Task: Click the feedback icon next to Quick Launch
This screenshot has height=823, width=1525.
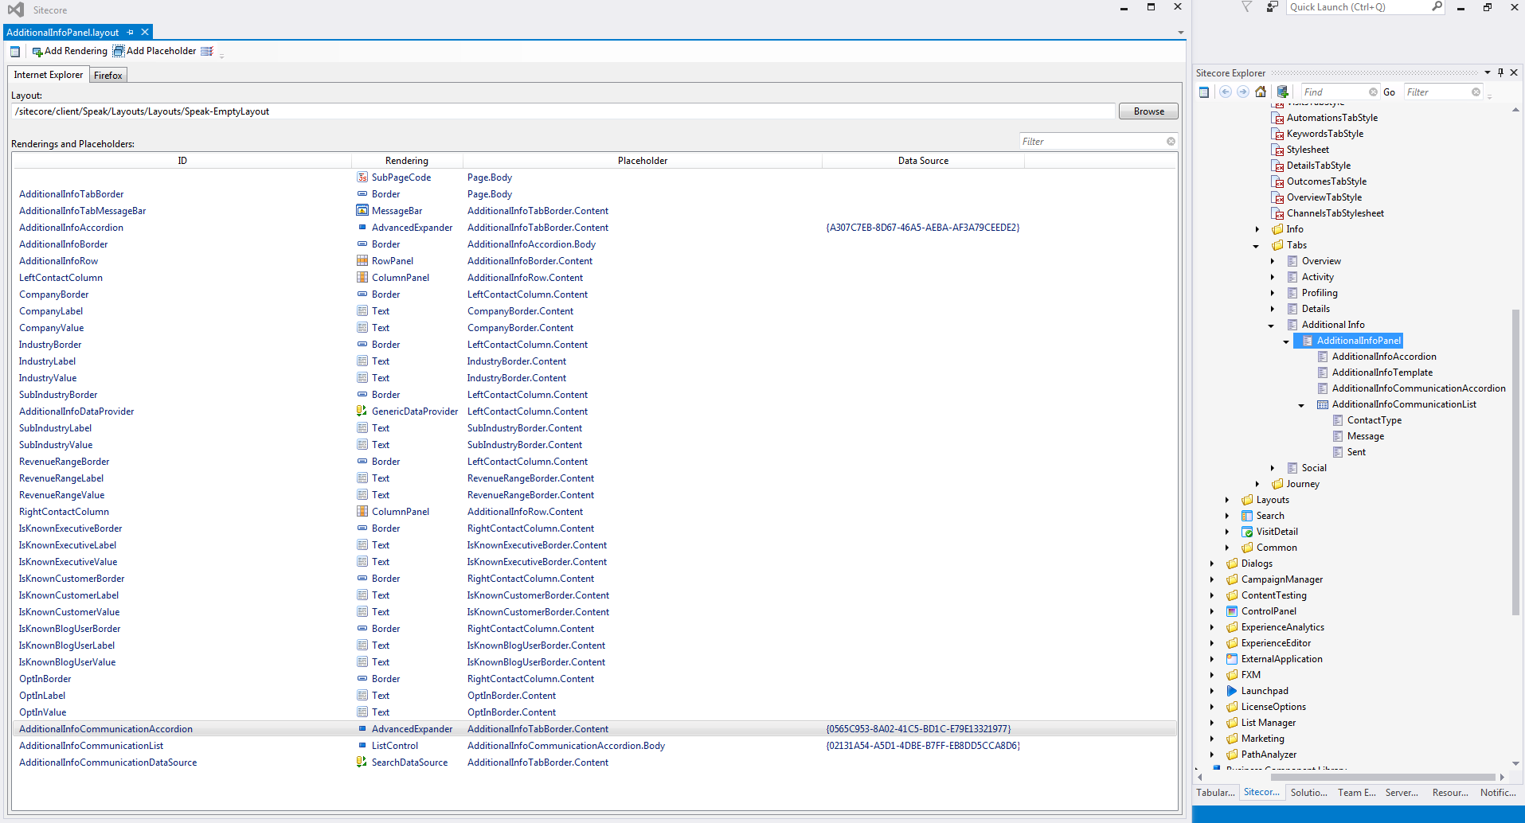Action: (1273, 7)
